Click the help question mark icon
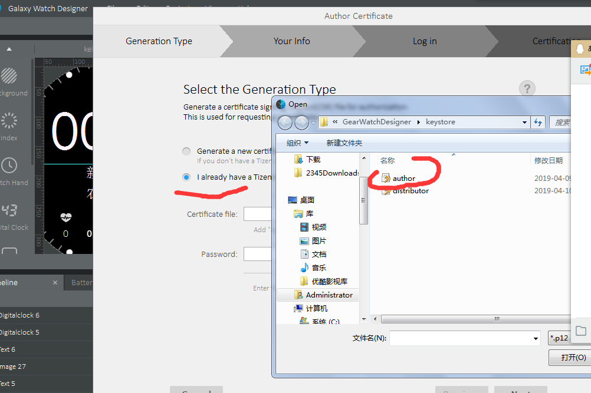This screenshot has width=591, height=393. 527,88
